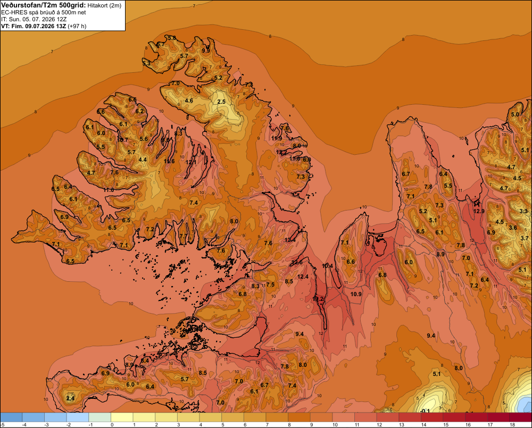The width and height of the screenshot is (532, 428).
Task: Select the 2.4 temperature label on the peninsula
Action: pos(70,398)
